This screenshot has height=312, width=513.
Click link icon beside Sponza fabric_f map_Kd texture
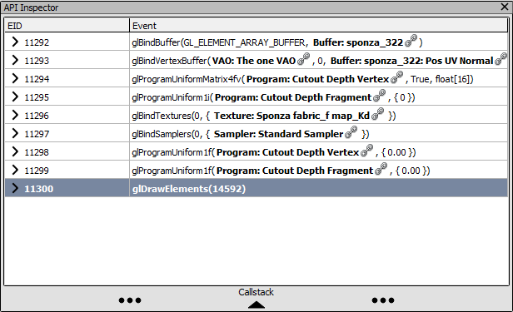click(x=377, y=114)
